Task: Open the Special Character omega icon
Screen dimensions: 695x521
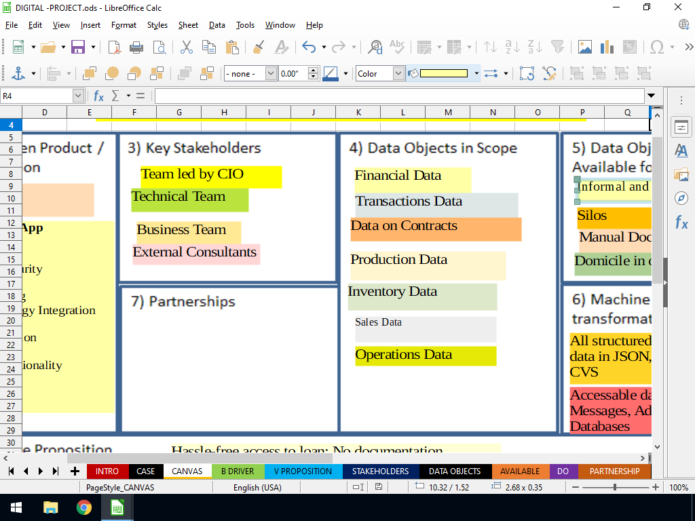Action: tap(657, 47)
